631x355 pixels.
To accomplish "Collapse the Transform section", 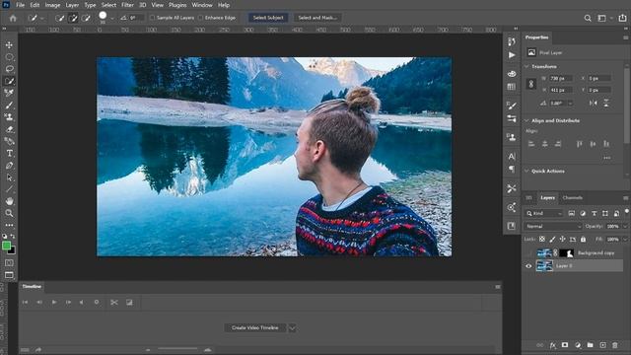I will (x=526, y=66).
